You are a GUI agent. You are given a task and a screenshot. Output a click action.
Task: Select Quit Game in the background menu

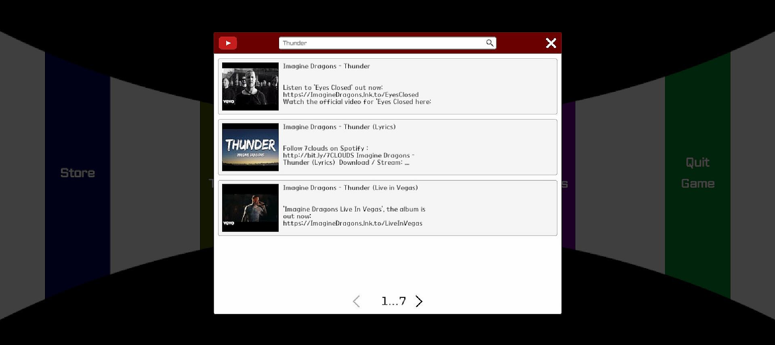tap(698, 173)
